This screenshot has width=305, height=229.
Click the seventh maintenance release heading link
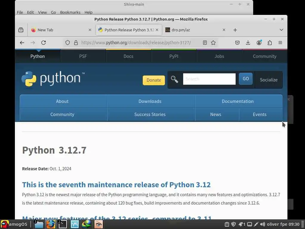point(116,185)
